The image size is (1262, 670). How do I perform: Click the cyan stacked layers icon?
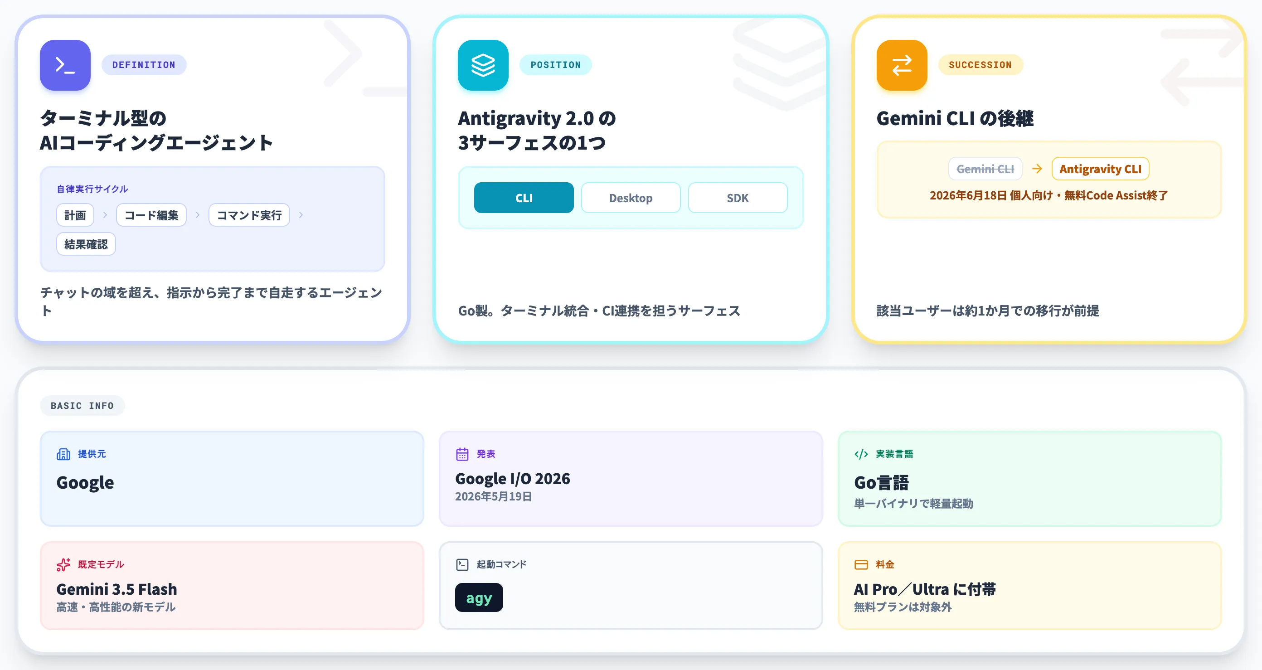click(x=483, y=65)
